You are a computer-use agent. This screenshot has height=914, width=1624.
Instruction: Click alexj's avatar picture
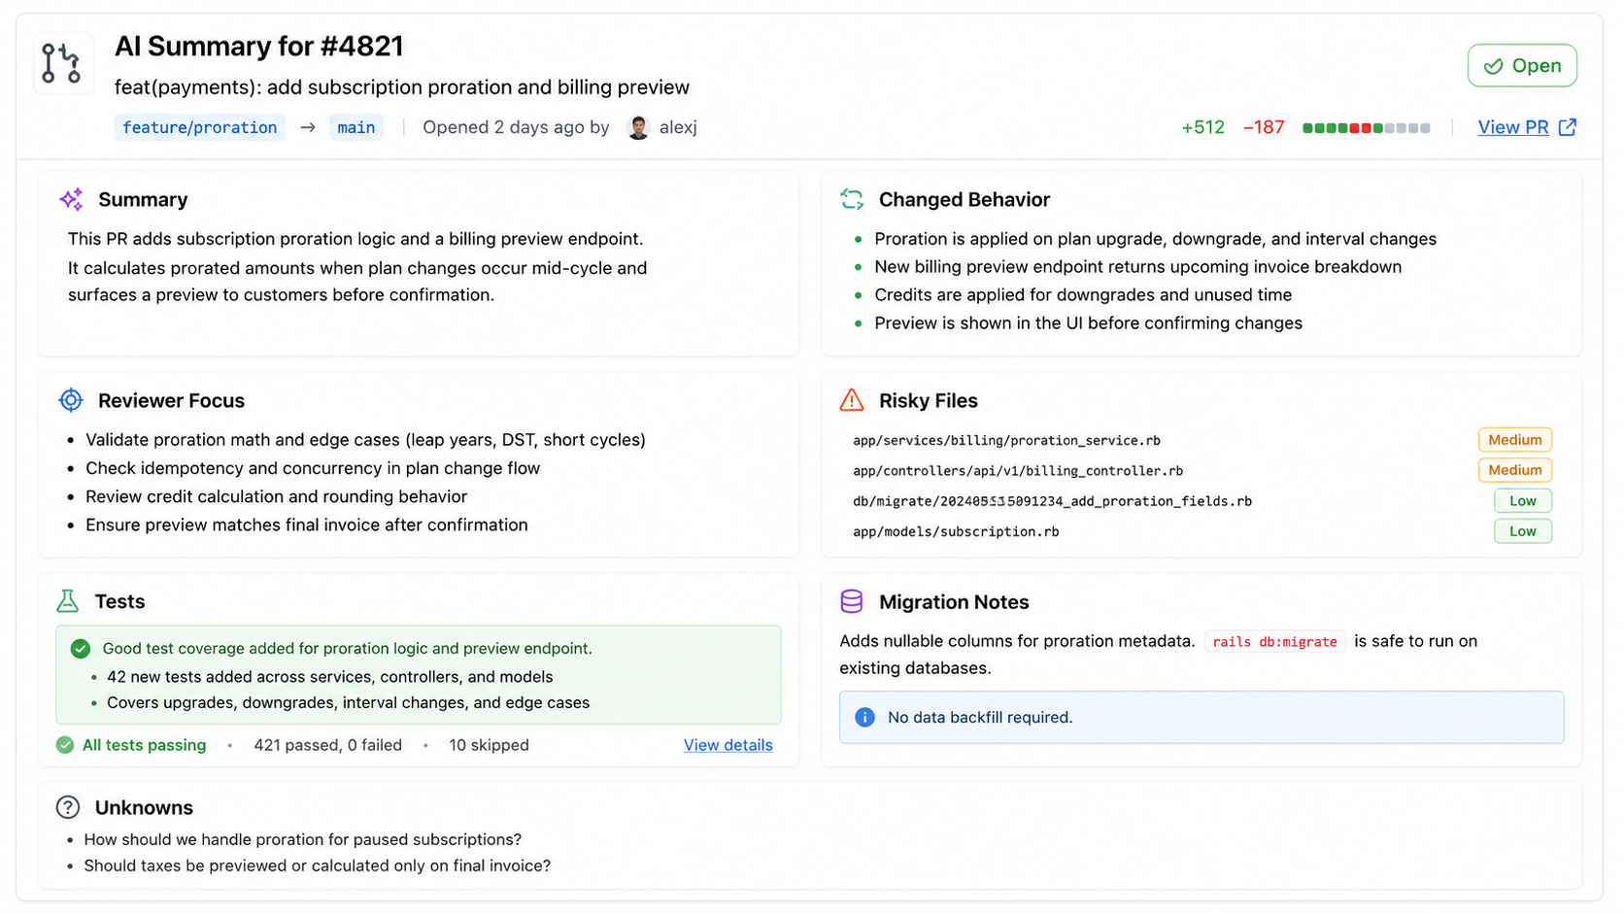(x=638, y=127)
